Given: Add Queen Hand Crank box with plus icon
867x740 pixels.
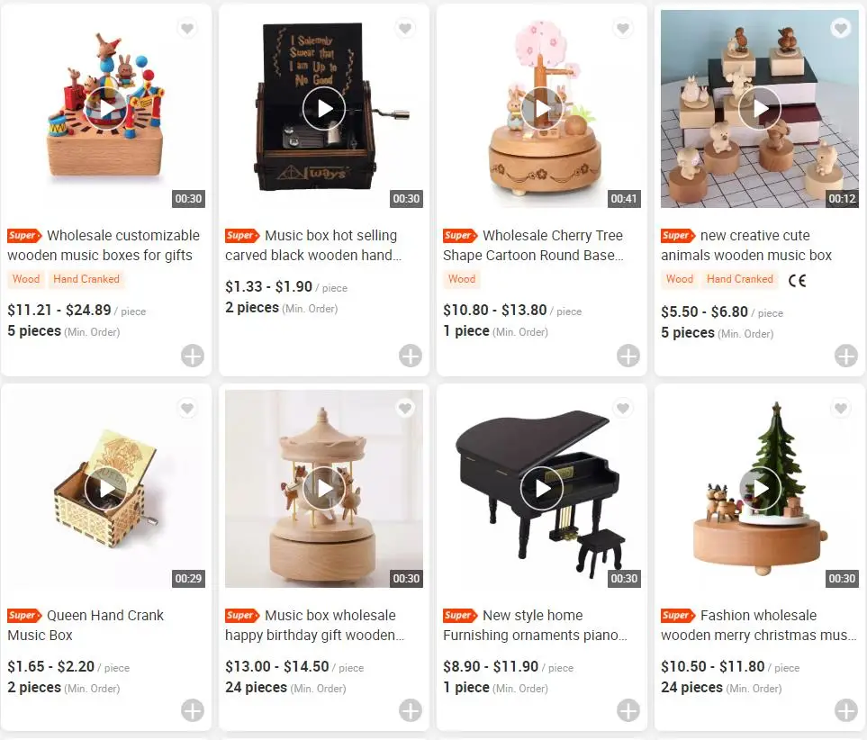Looking at the screenshot, I should pos(193,710).
